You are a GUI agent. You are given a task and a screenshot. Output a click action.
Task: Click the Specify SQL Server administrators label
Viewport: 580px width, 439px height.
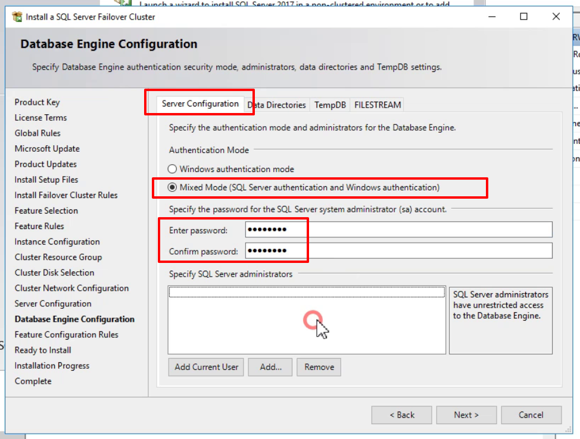tap(230, 274)
